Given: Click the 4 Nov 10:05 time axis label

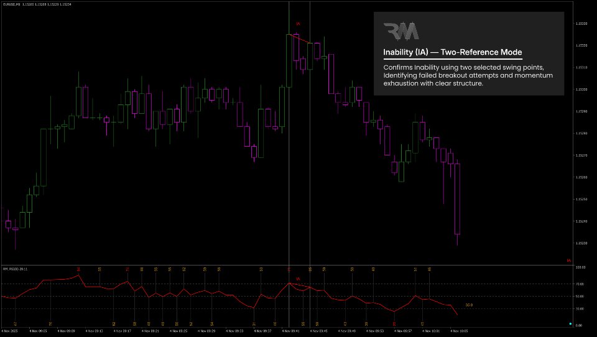Looking at the screenshot, I should coord(459,331).
